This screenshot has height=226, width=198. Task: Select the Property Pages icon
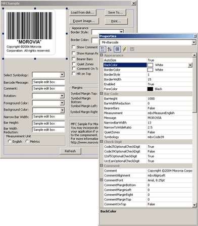(x=132, y=49)
